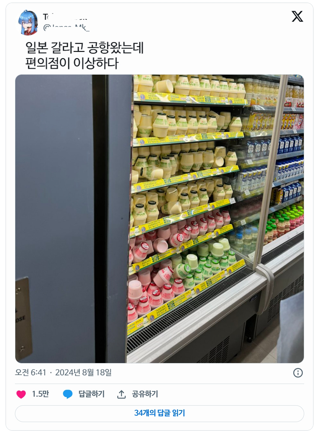Click the tweet text line 일본 갈라고 공항왔는데
Screen dimensions: 318x431
click(x=85, y=47)
